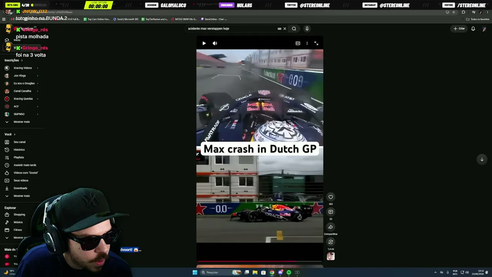The image size is (492, 277).
Task: Open the TopTierRamen bookmark
Action: 155,19
